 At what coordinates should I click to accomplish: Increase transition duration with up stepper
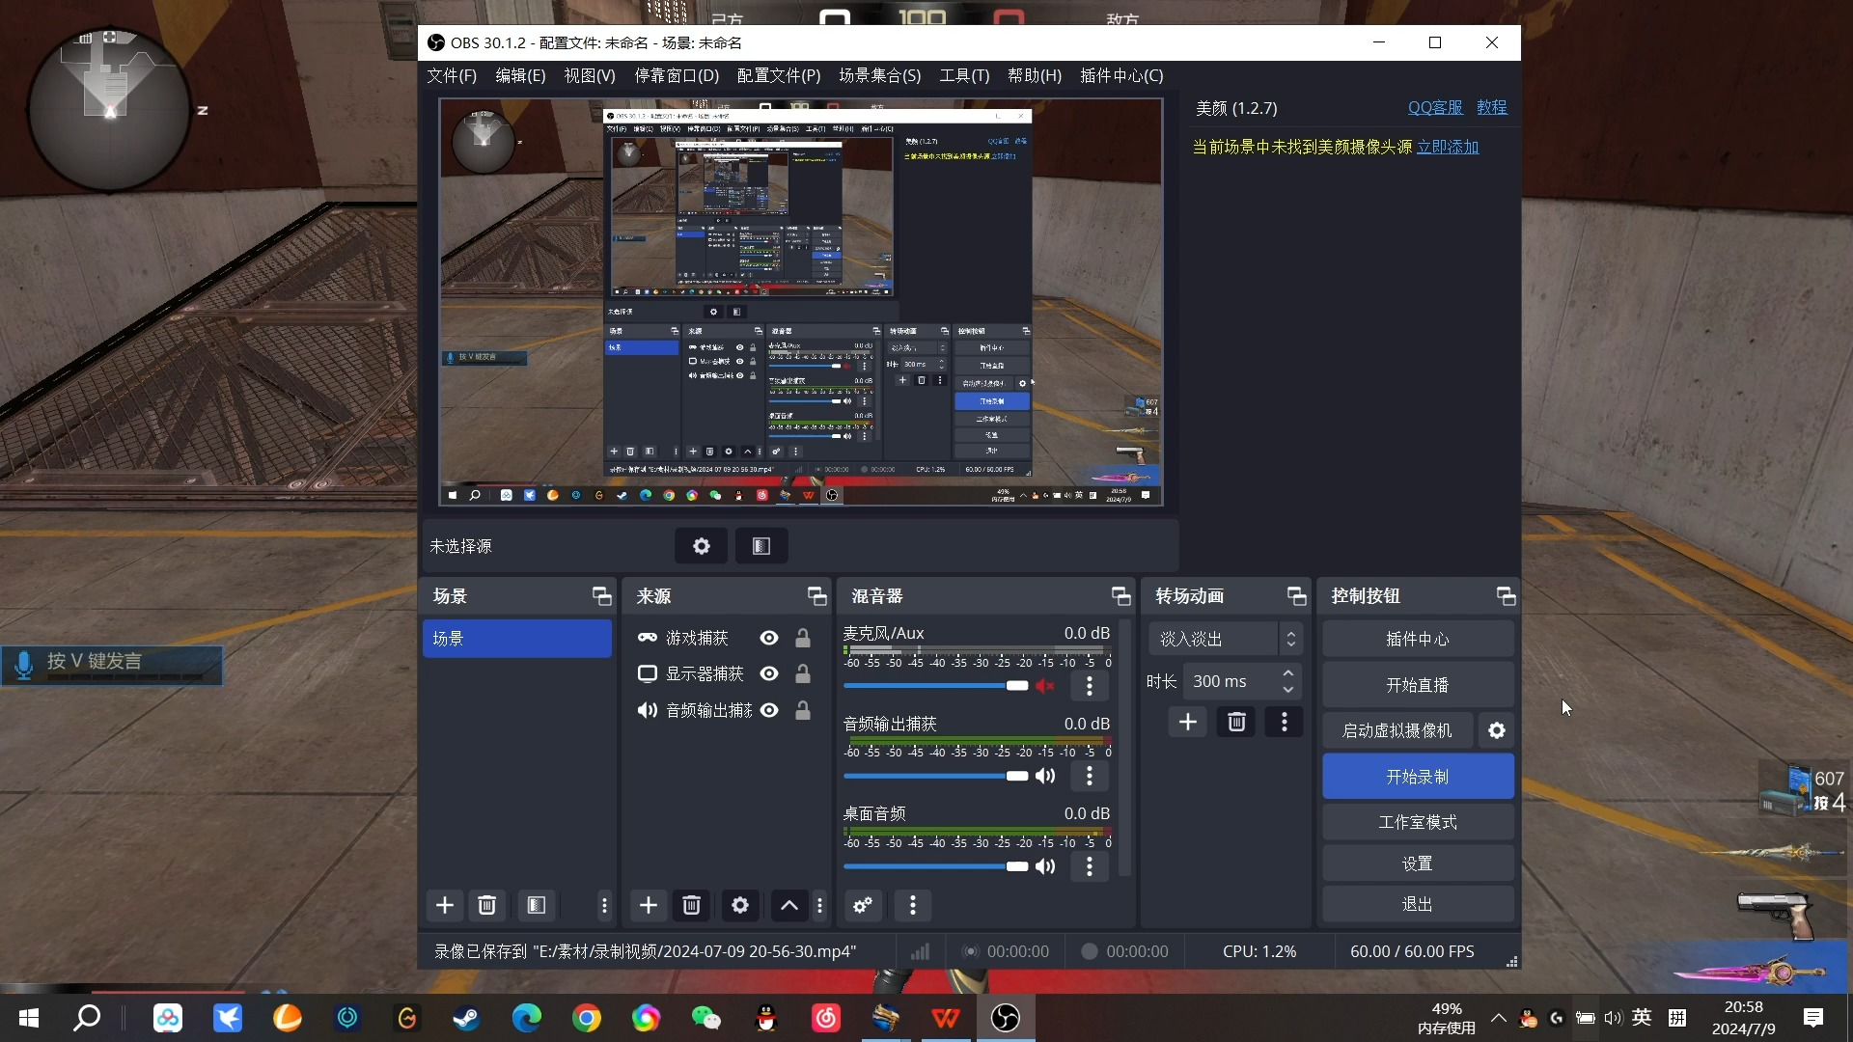tap(1288, 673)
